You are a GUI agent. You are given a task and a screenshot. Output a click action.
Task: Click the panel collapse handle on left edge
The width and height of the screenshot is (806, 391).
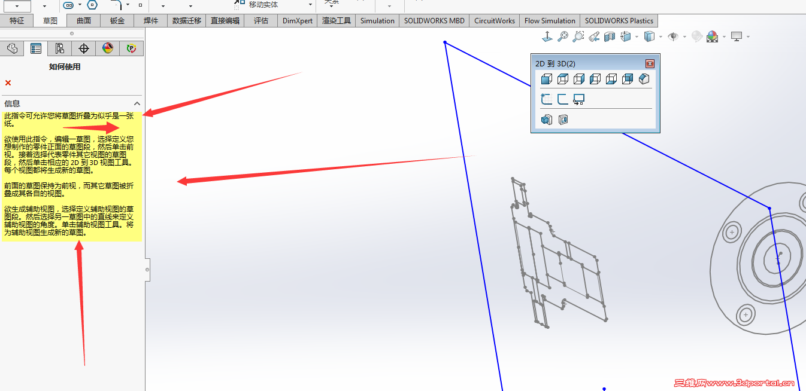(x=147, y=270)
